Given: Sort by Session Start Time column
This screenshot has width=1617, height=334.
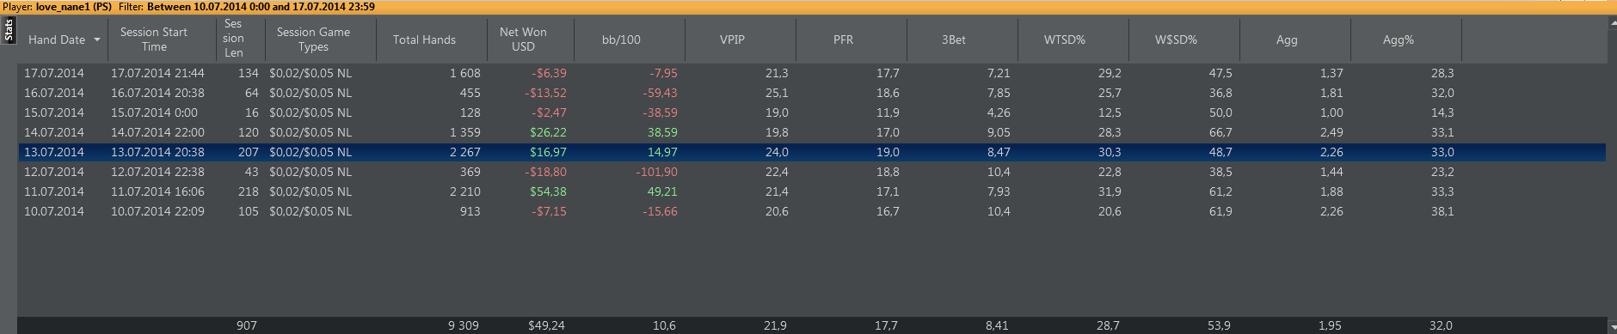Looking at the screenshot, I should 154,39.
